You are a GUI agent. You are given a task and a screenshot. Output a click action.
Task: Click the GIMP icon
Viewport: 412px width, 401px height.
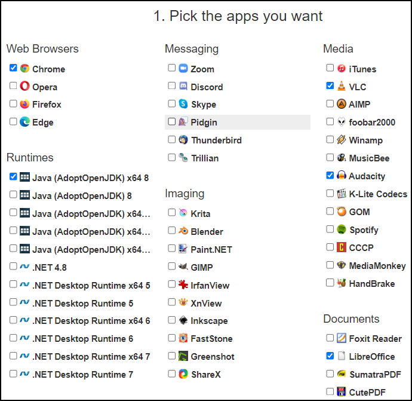point(183,267)
